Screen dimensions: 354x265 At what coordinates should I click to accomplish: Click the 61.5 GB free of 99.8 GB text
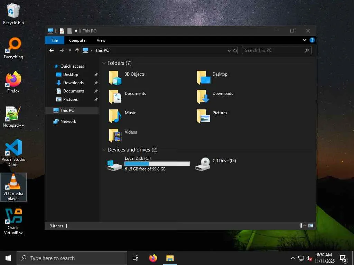coord(145,169)
